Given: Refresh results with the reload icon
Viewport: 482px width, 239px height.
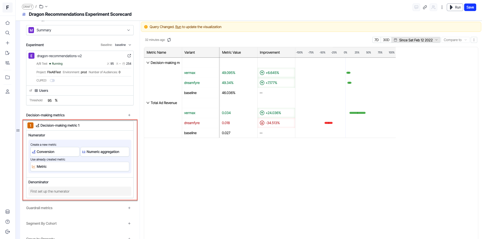Looking at the screenshot, I should point(169,40).
